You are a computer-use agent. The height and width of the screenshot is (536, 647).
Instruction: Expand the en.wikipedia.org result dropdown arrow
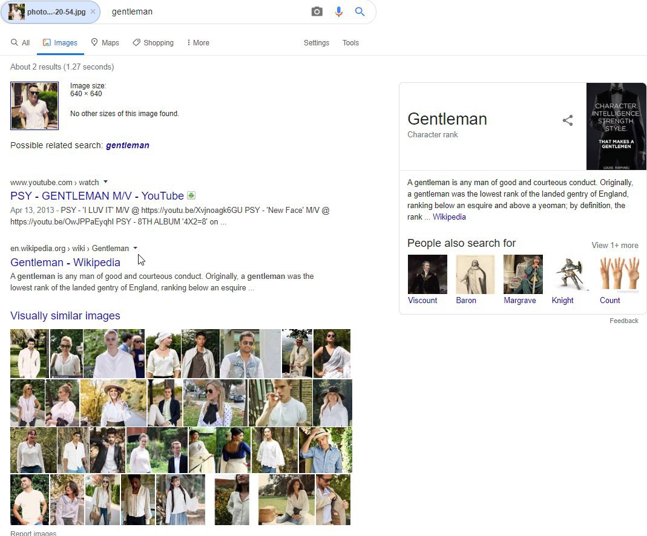(135, 248)
